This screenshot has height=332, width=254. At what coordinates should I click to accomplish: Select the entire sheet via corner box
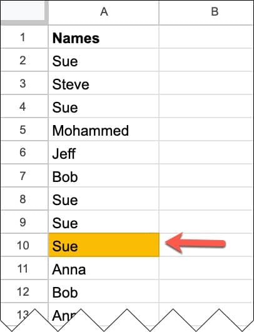click(24, 13)
